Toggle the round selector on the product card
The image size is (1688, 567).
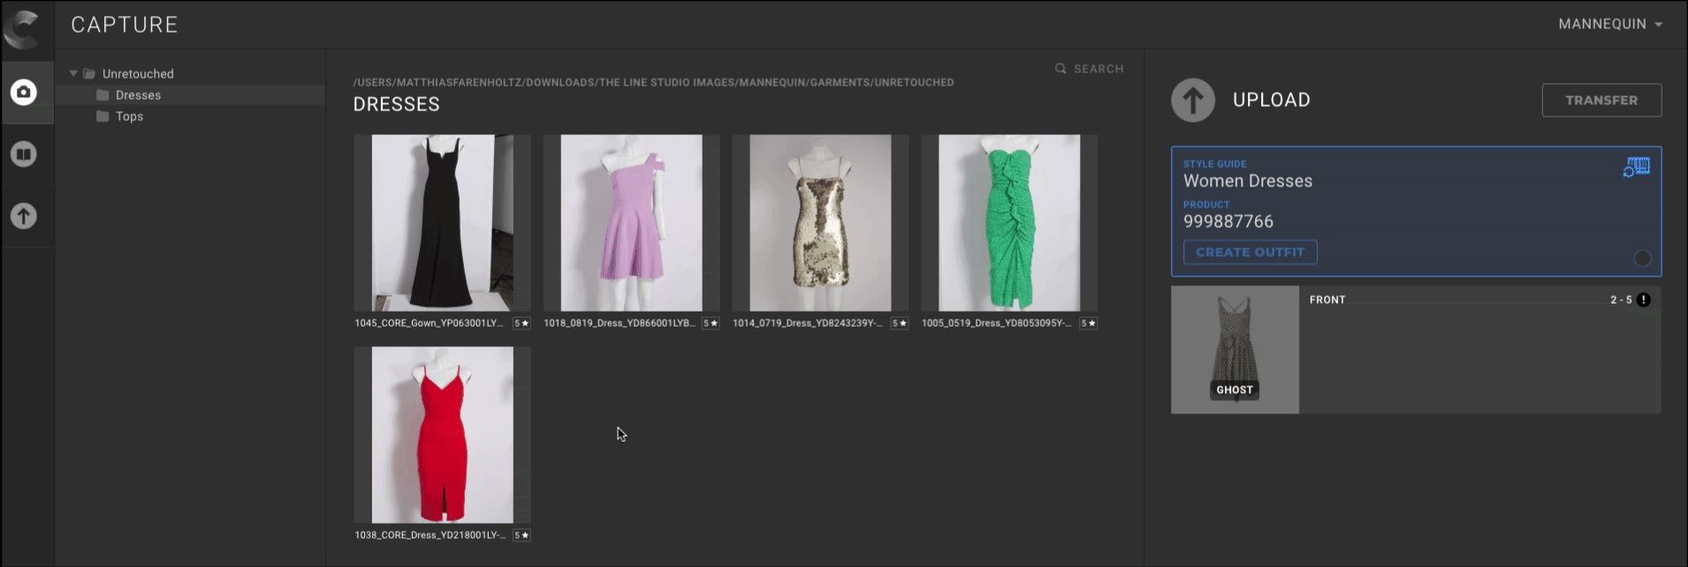[1642, 258]
